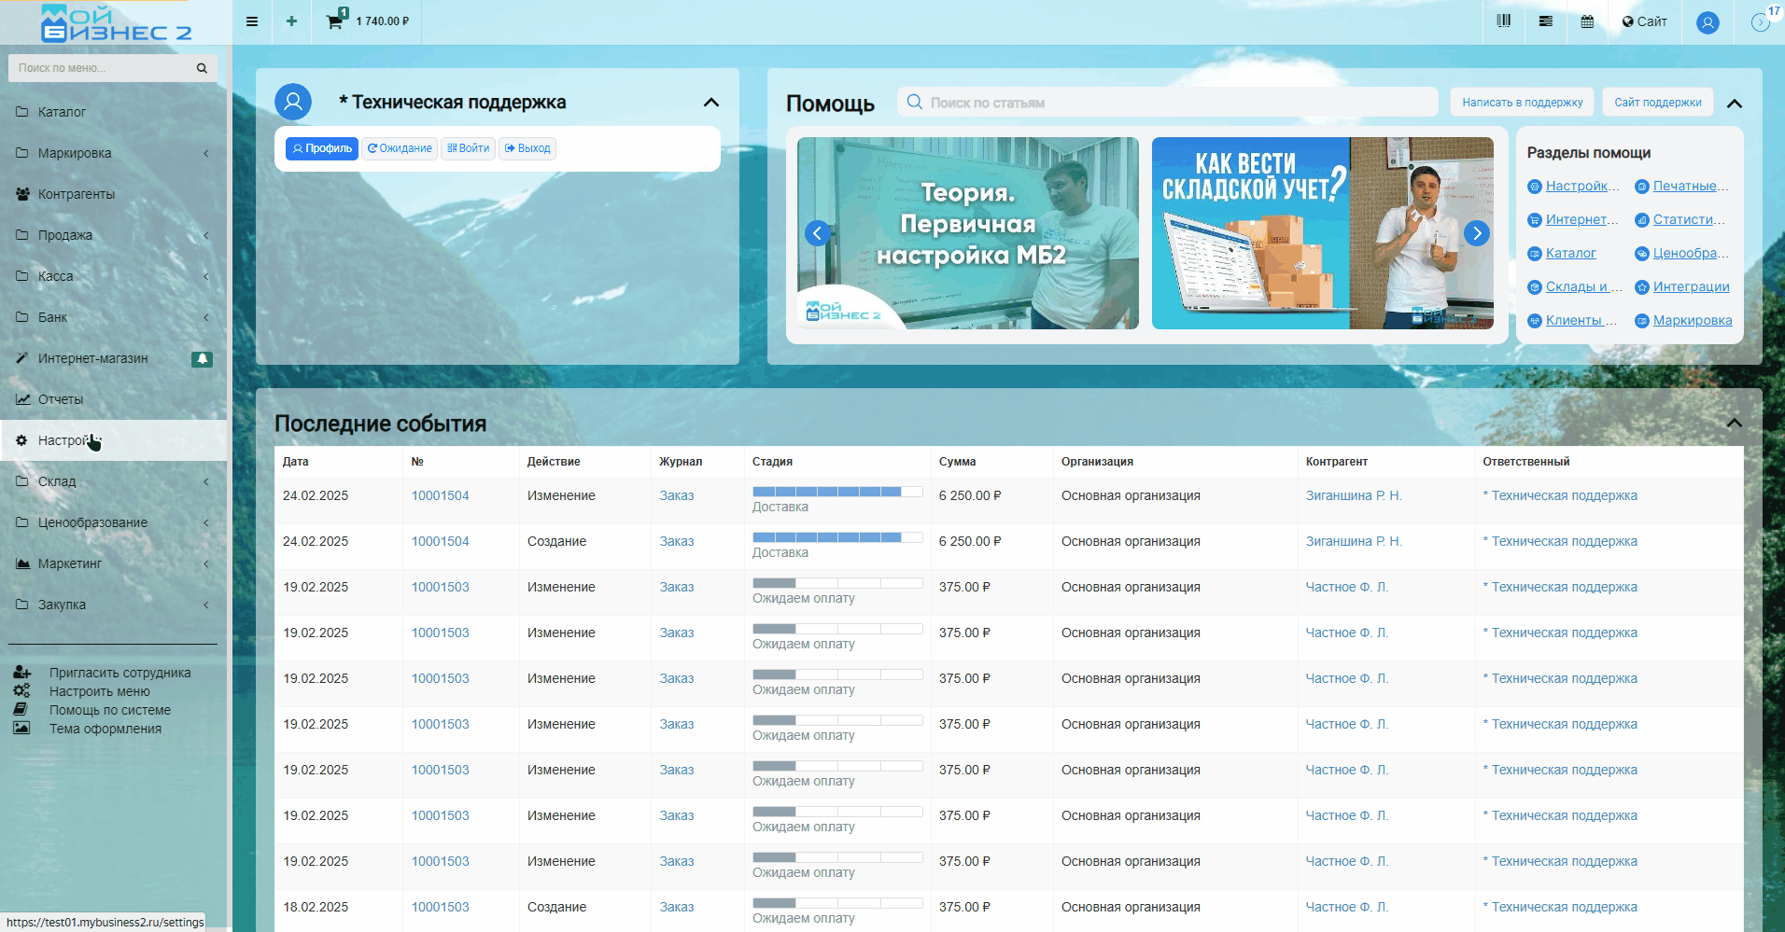This screenshot has width=1785, height=932.
Task: Click the Доставка stage progress bar in first row
Action: [836, 492]
